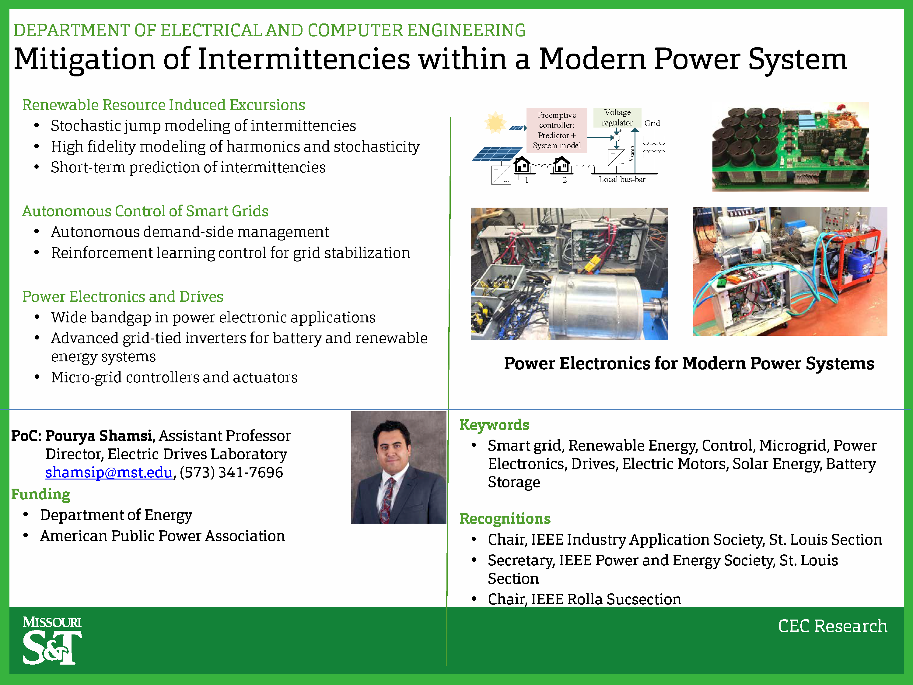Click 'Wide bandgap in power electronic applications'

tap(213, 318)
